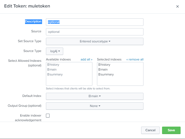Click the '« remove all' link
Viewport: 185px width, 139px height.
coord(135,59)
